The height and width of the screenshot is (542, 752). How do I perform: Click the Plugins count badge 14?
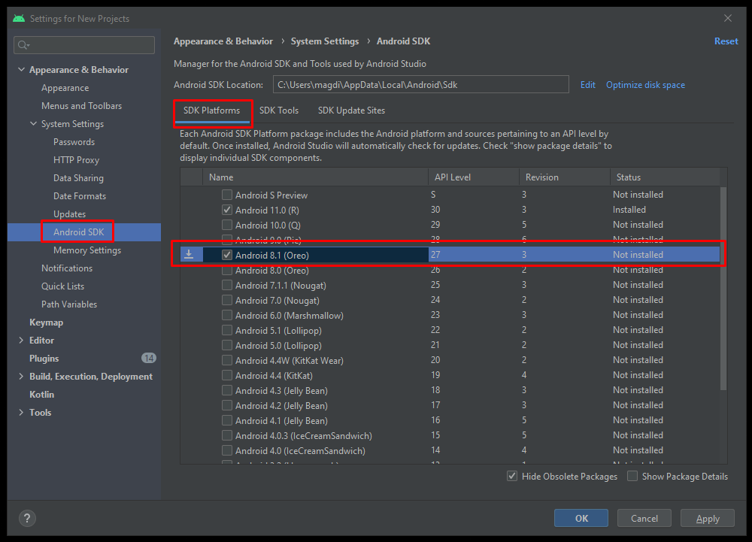149,358
